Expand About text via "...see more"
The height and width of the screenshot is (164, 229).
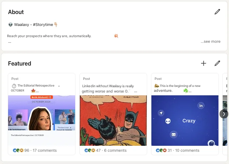tap(210, 42)
